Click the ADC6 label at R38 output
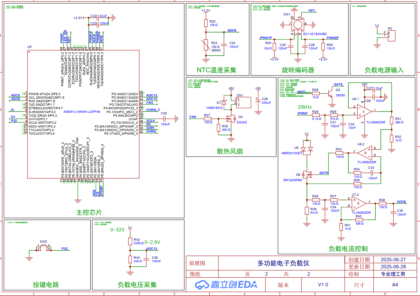The height and width of the screenshot is (296, 420). pos(401,202)
